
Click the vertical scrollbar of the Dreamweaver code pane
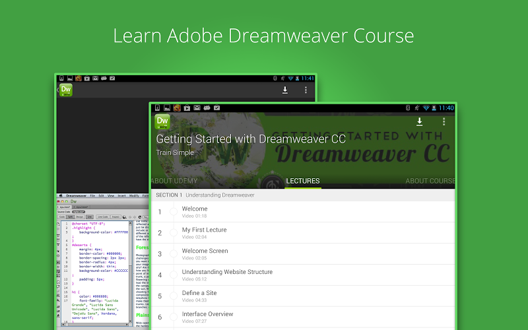click(x=130, y=272)
